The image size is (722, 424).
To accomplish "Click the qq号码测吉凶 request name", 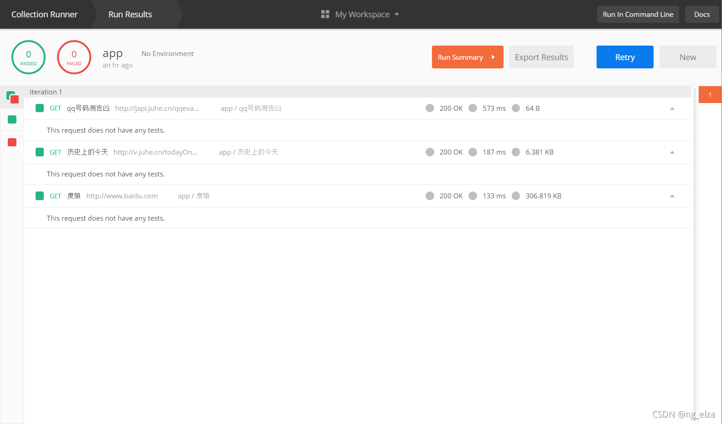I will pyautogui.click(x=88, y=108).
